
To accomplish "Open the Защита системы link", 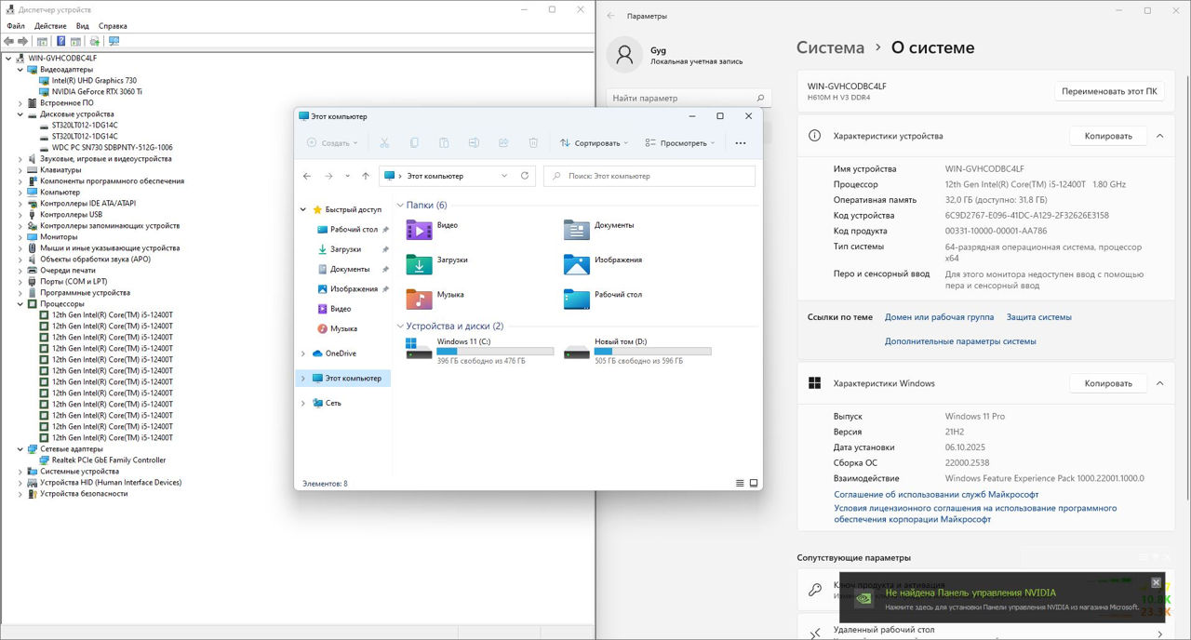I will (1038, 317).
